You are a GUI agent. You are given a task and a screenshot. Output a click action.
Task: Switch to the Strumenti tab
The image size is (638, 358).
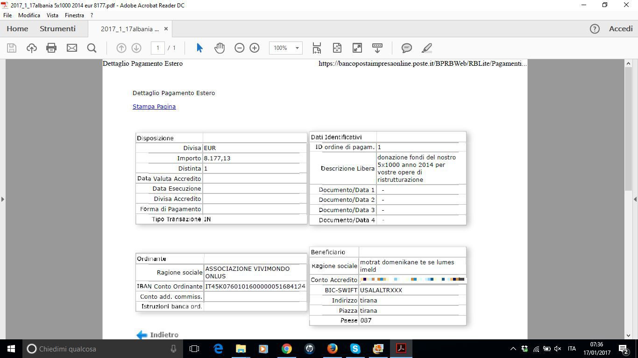(x=57, y=29)
